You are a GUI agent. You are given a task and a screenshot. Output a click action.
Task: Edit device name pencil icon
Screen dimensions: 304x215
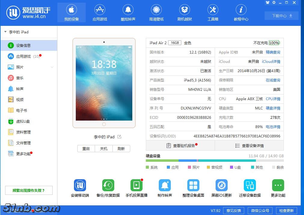119,137
